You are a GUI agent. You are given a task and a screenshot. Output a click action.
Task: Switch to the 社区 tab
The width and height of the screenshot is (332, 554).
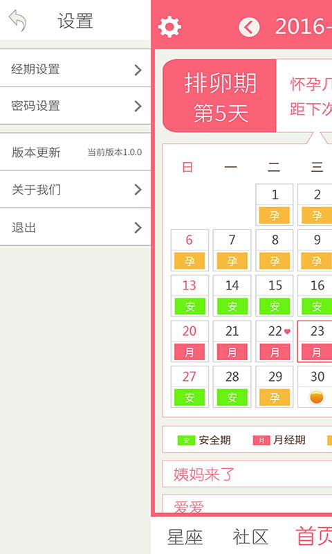tap(250, 537)
